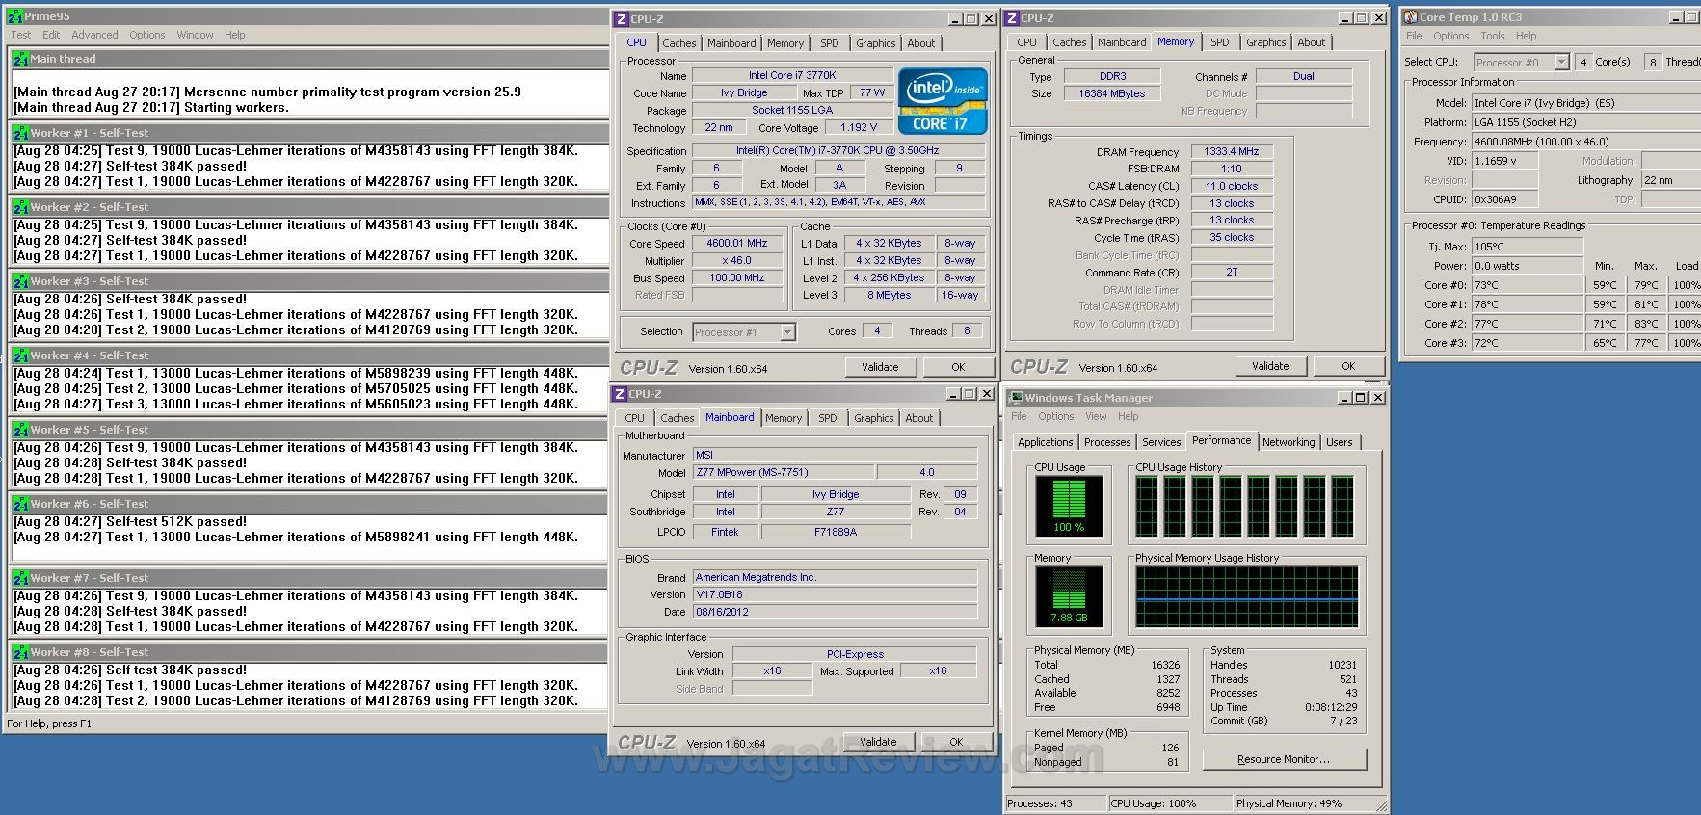Click the processor name Intel Core i7 3770K
Viewport: 1701px width, 815px height.
[x=792, y=75]
